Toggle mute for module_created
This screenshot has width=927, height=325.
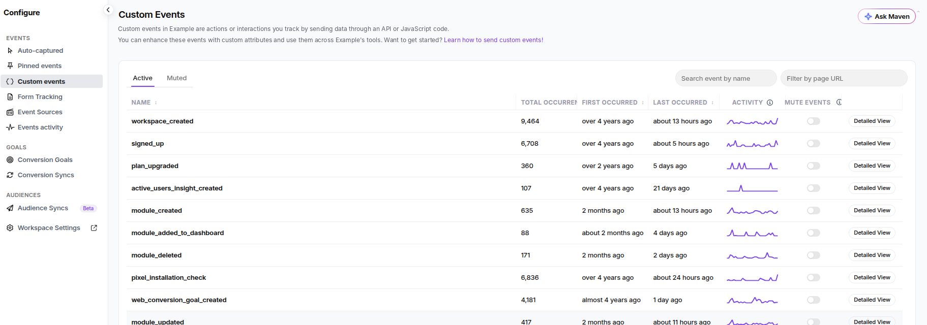click(814, 211)
